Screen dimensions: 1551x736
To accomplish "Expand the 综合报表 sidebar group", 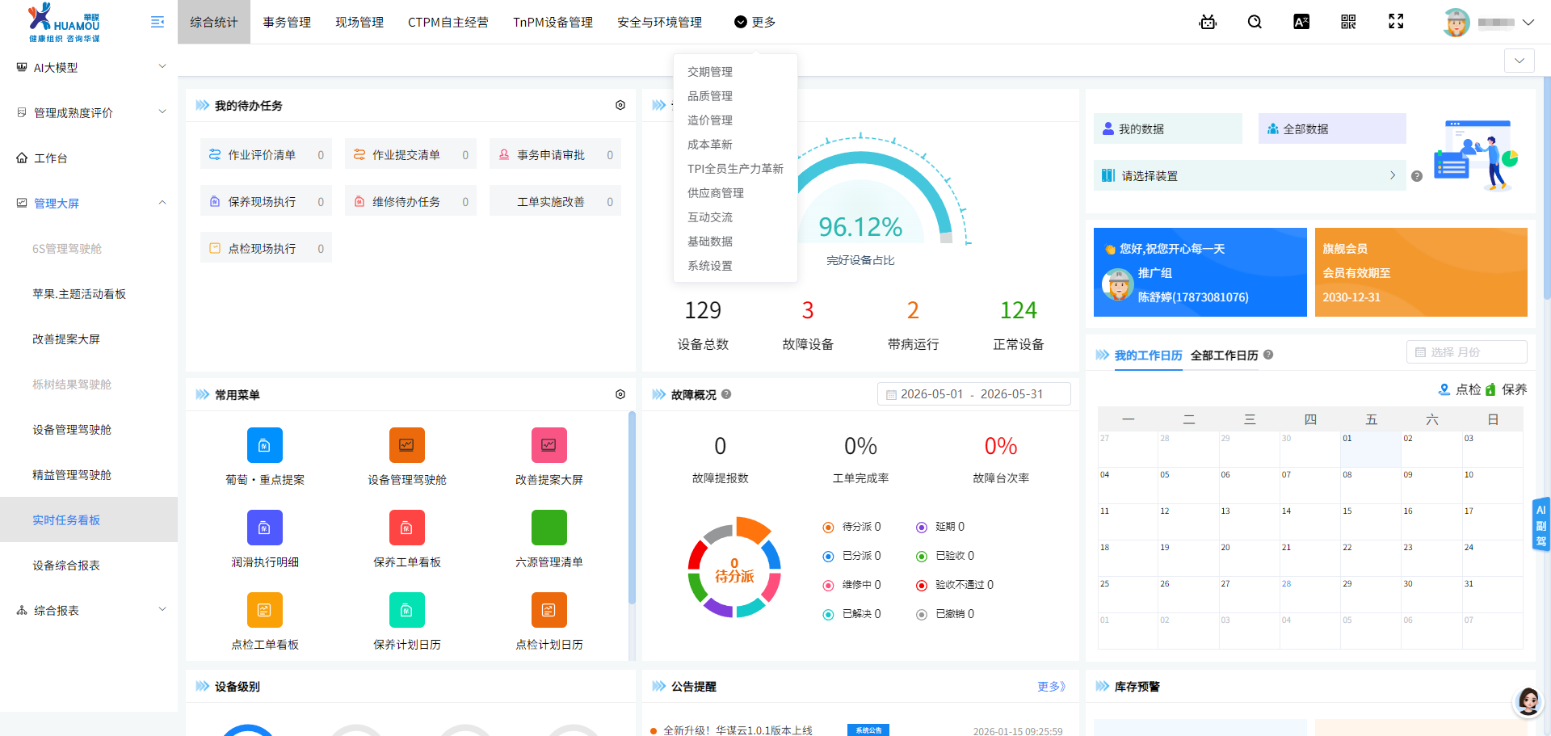I will (x=89, y=610).
